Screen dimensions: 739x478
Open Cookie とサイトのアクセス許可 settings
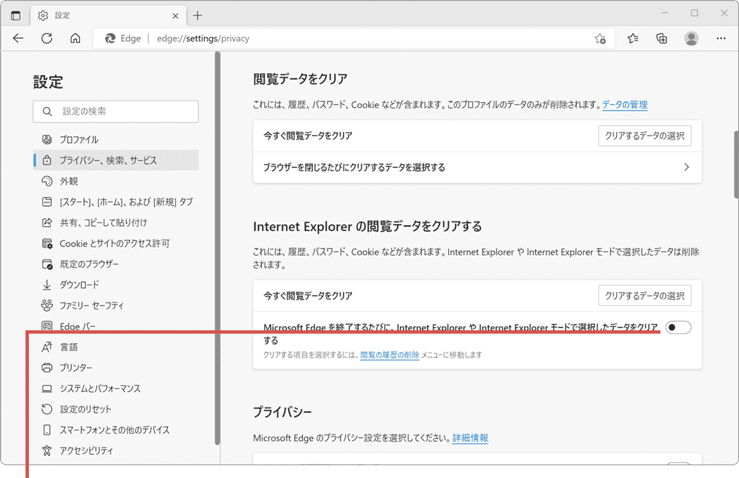click(116, 244)
